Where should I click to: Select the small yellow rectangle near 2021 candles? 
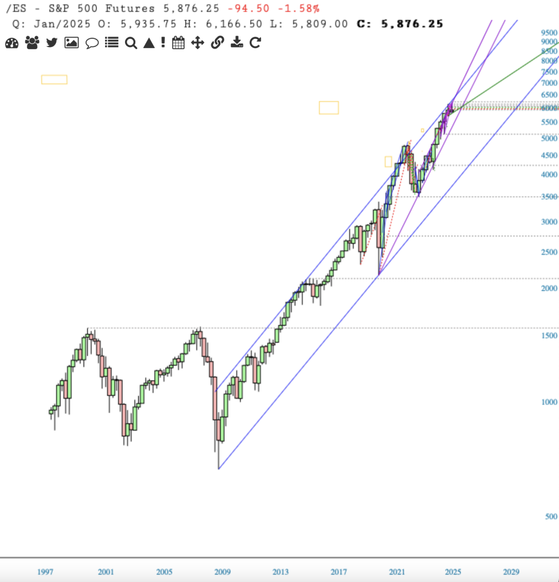(388, 162)
